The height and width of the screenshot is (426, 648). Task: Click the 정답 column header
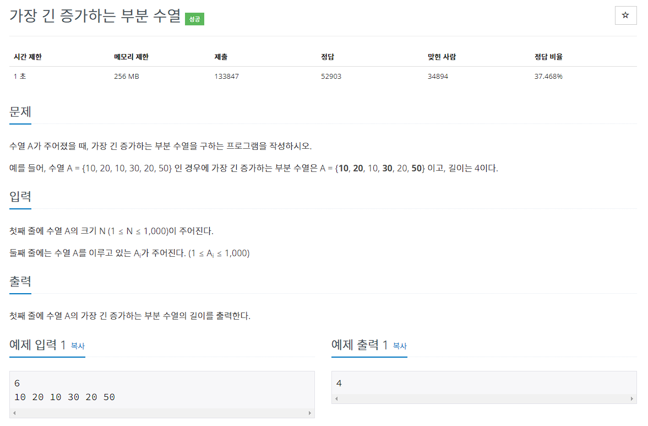click(x=328, y=57)
